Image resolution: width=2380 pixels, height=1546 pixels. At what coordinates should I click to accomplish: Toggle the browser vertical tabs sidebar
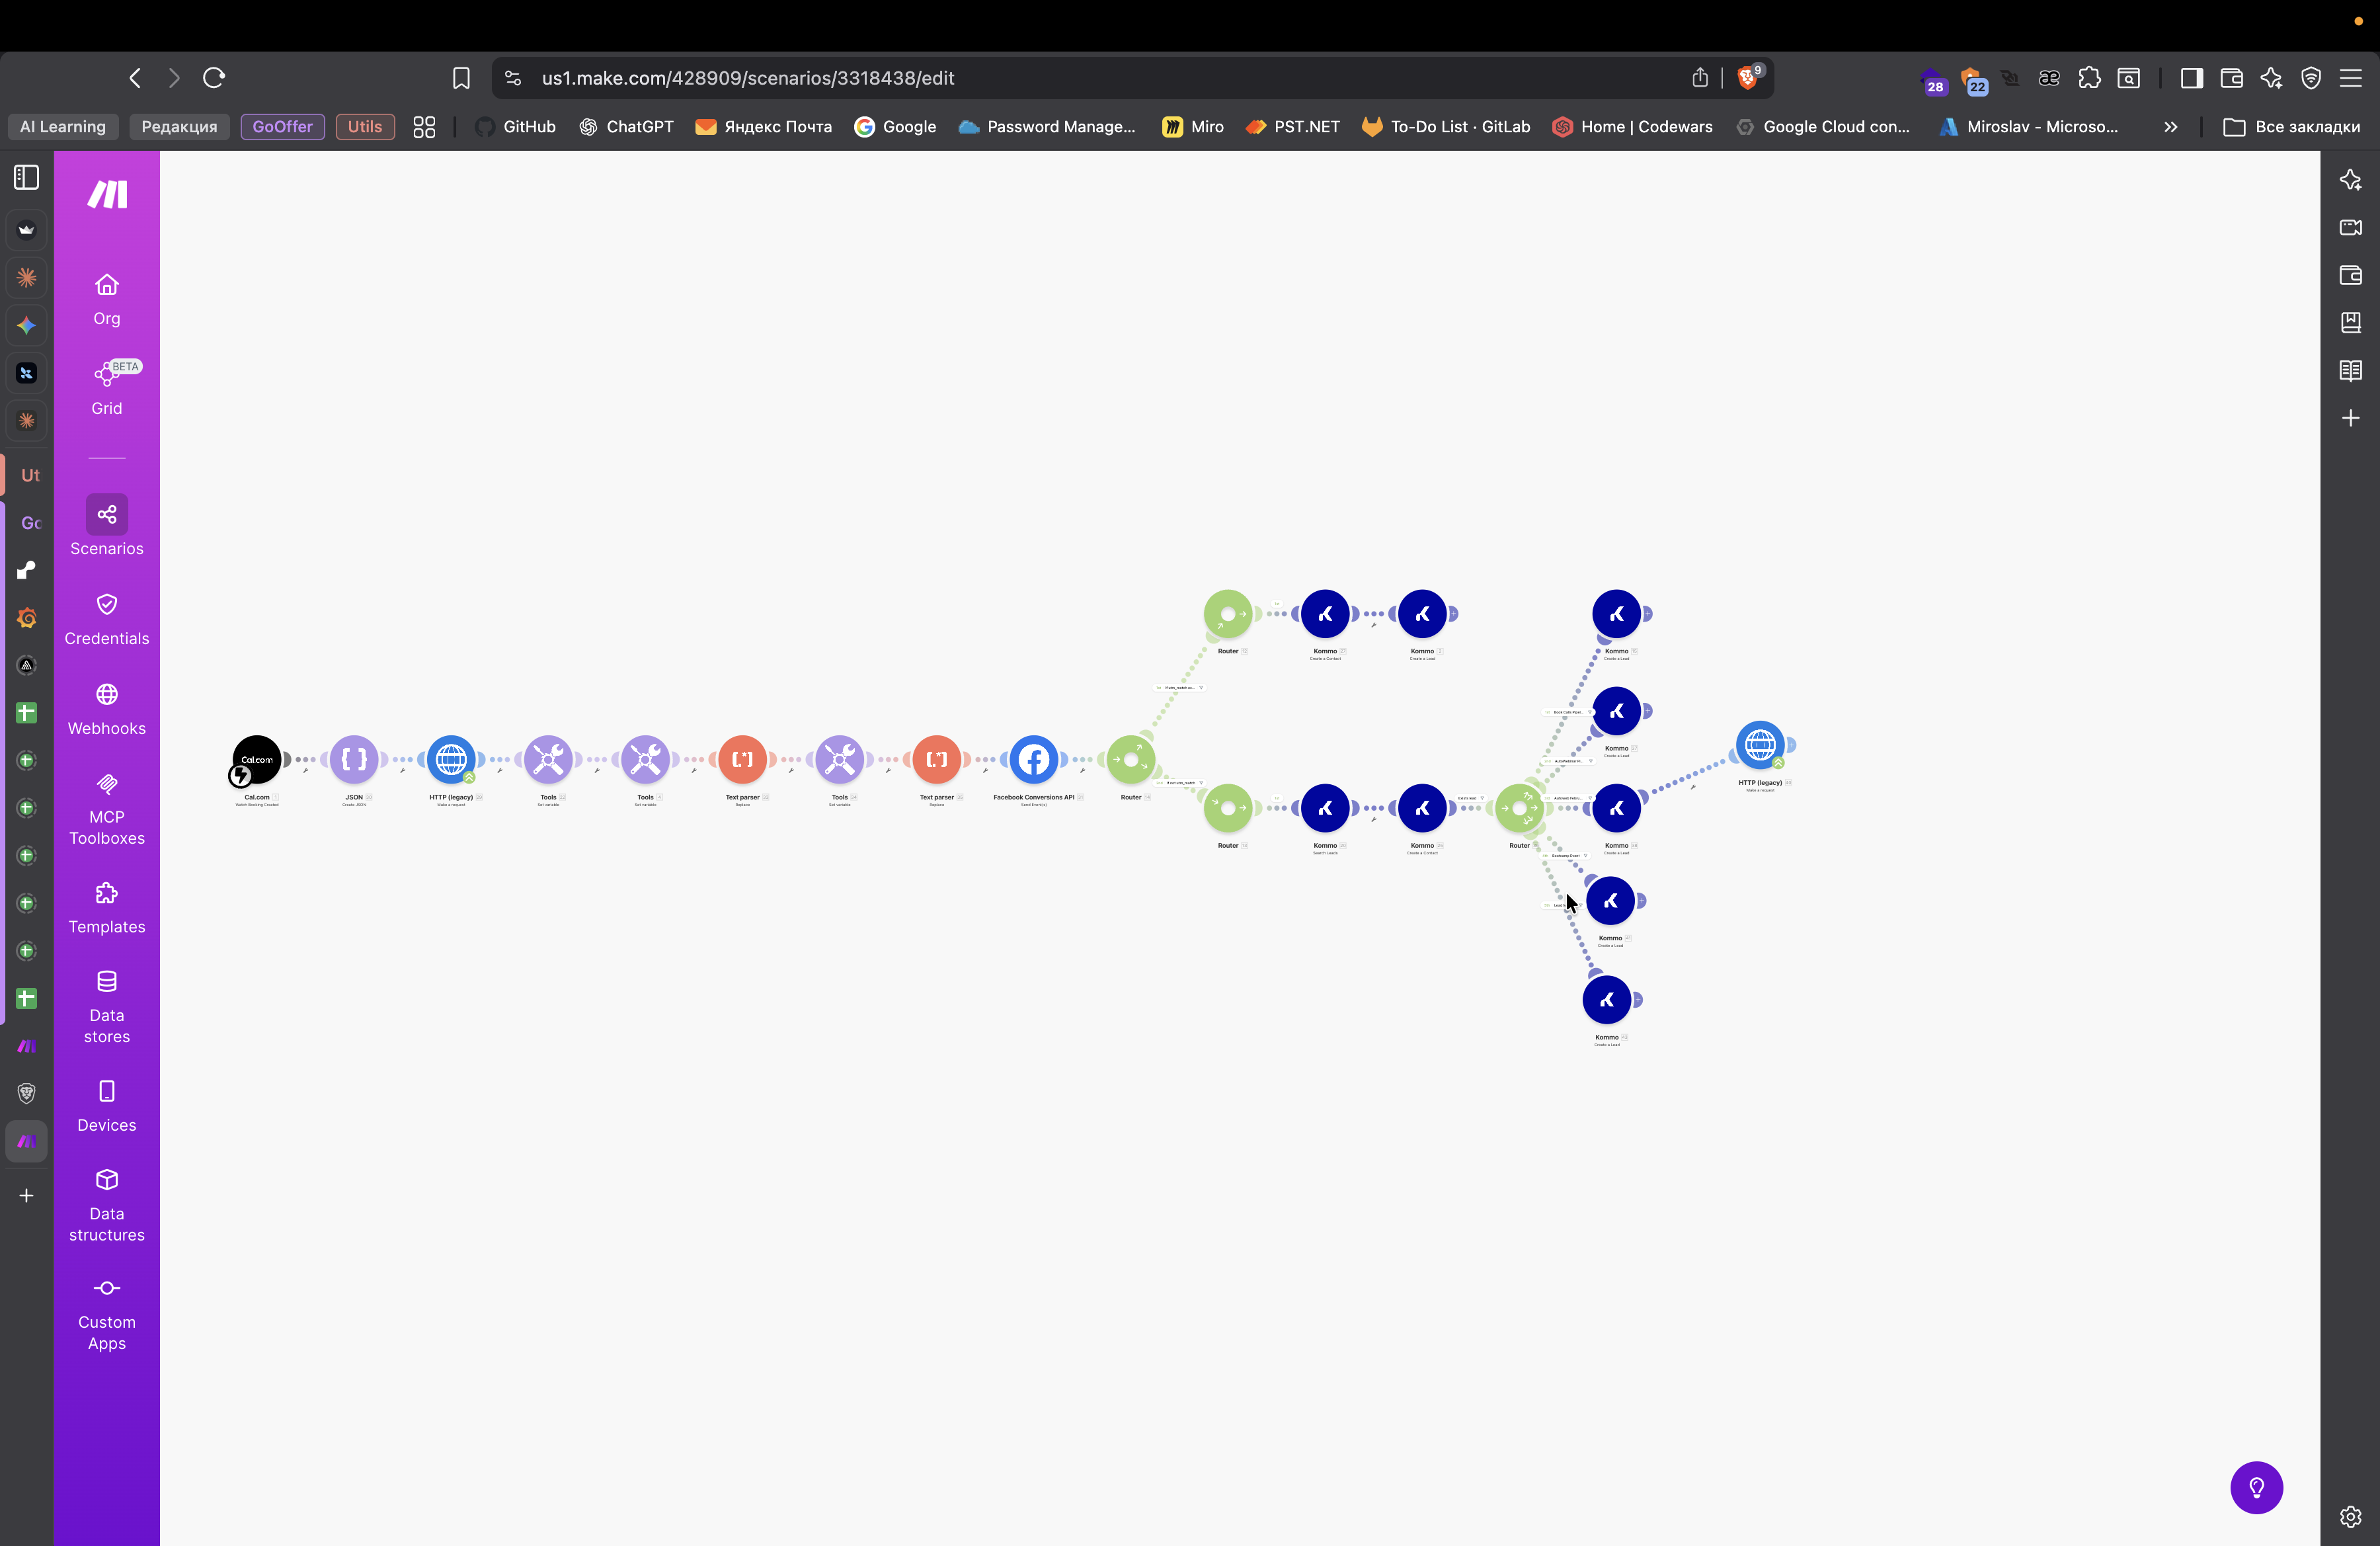pos(27,177)
